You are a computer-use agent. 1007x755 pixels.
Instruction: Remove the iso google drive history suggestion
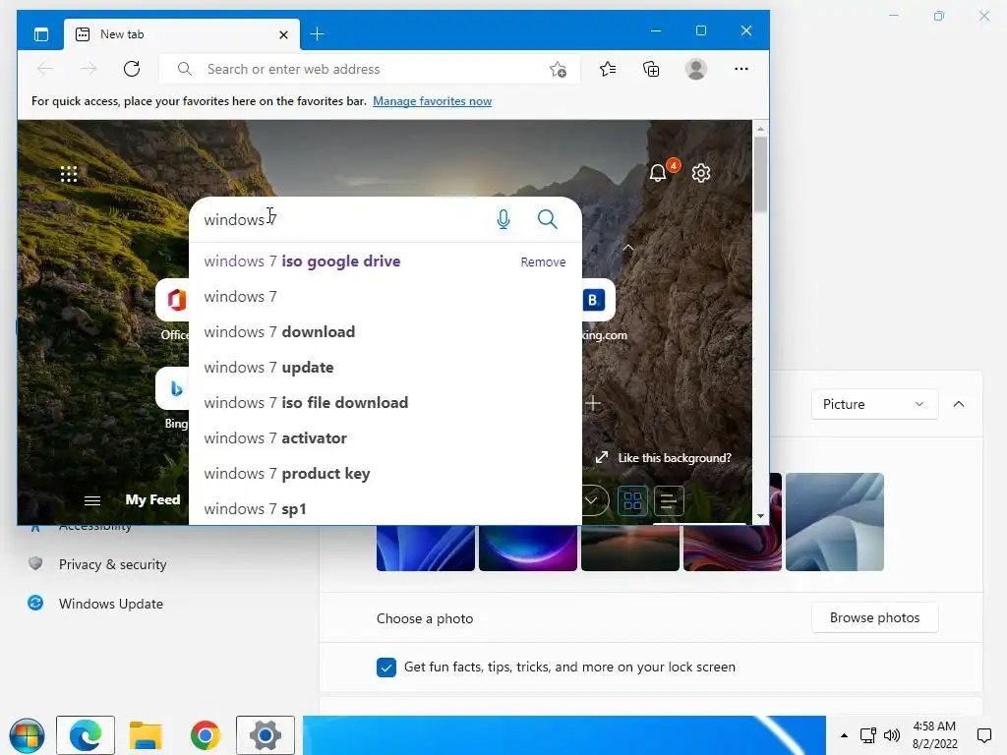543,261
